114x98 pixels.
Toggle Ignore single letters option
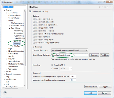tap(34, 37)
